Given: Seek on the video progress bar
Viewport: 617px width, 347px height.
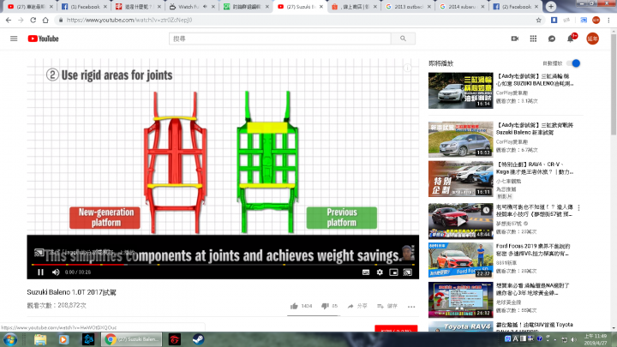Looking at the screenshot, I should coord(223,265).
